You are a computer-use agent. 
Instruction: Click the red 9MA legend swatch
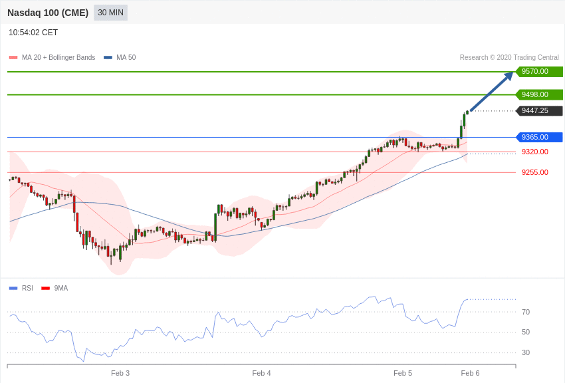point(45,288)
